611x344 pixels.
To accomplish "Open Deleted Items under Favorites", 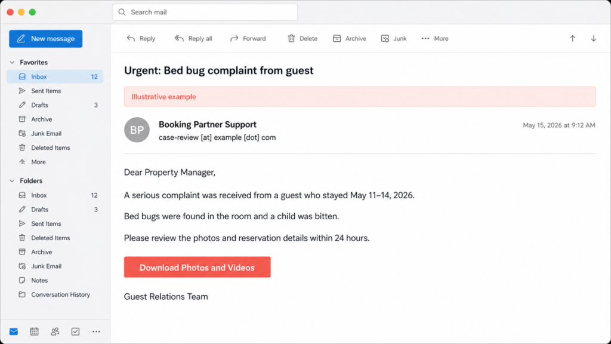I will (x=55, y=148).
